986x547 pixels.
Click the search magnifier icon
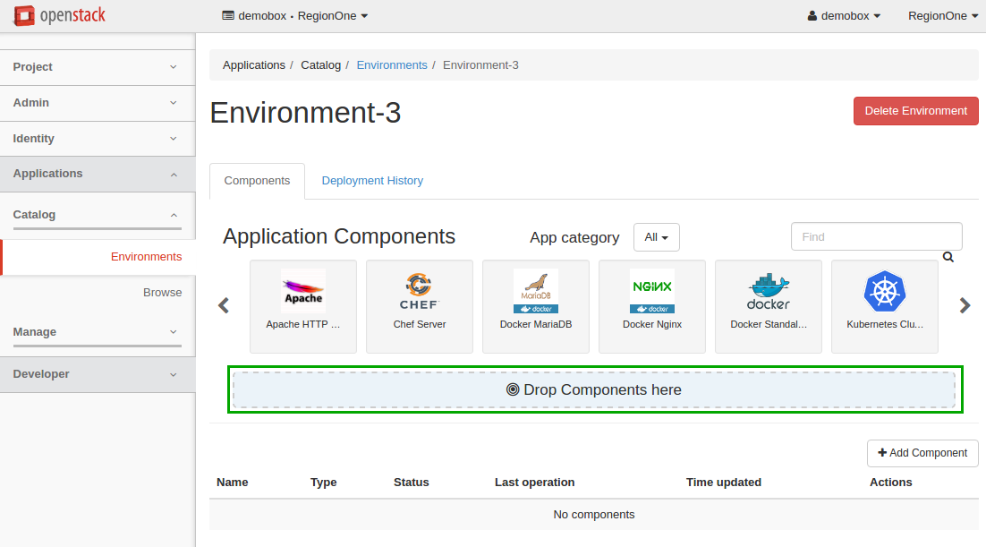coord(948,257)
